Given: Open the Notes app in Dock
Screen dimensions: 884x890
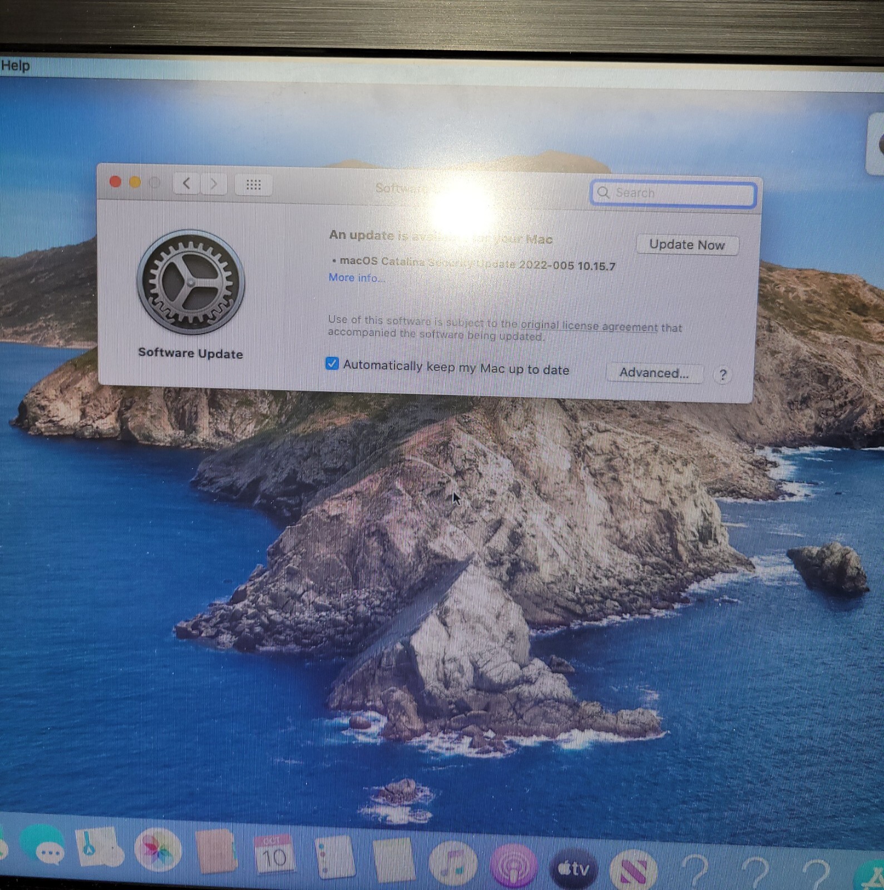Looking at the screenshot, I should [394, 860].
